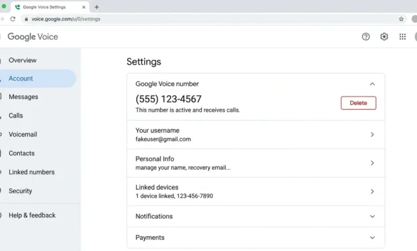Collapse the Google Voice number section
This screenshot has width=417, height=251.
click(372, 84)
